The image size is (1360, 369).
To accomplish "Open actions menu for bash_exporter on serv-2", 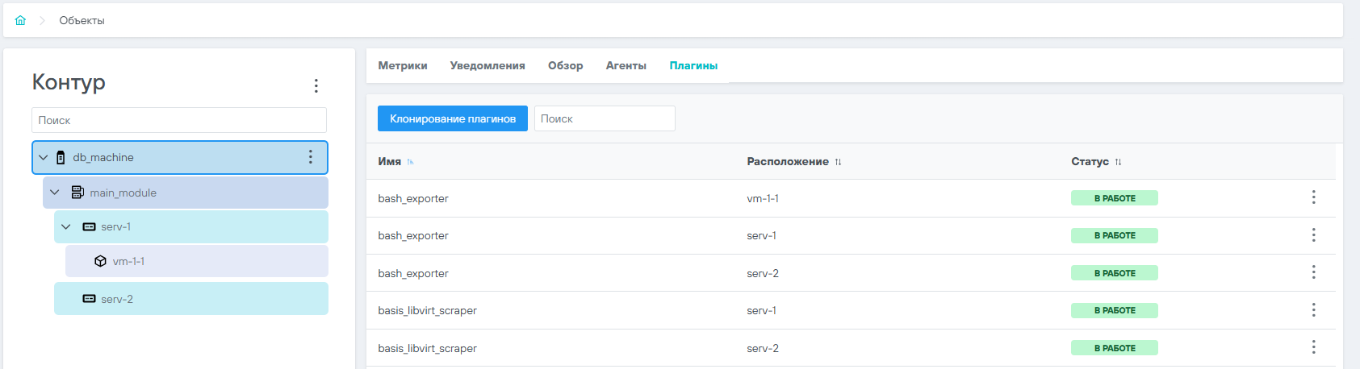I will [x=1313, y=272].
